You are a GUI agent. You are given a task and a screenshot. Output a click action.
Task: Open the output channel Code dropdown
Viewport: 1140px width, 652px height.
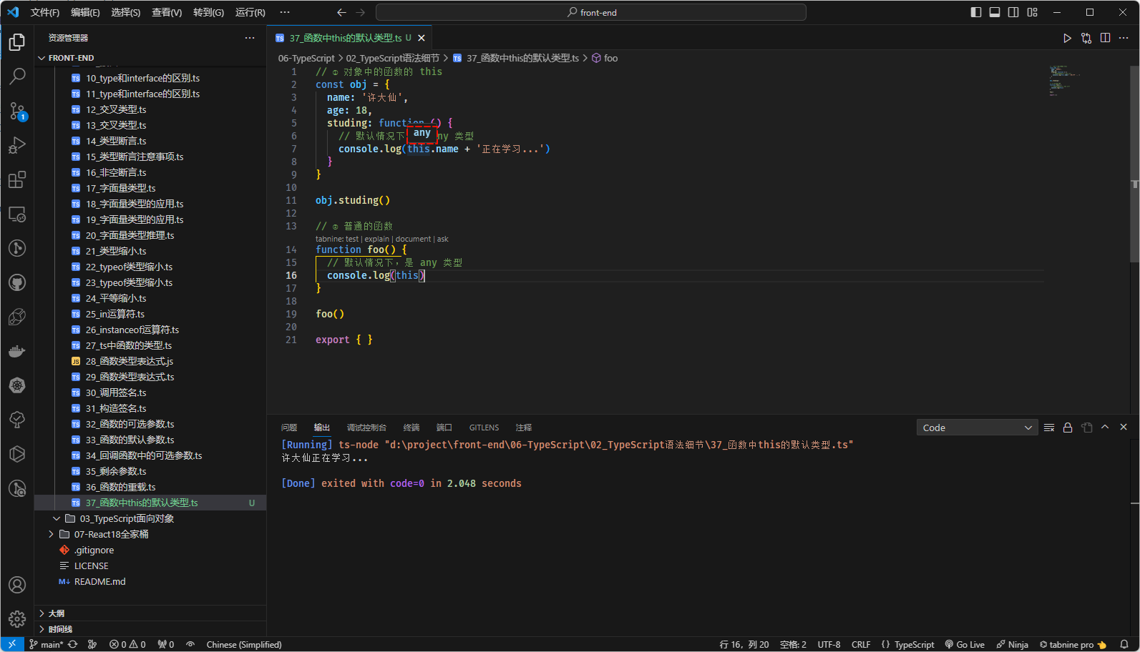[977, 428]
